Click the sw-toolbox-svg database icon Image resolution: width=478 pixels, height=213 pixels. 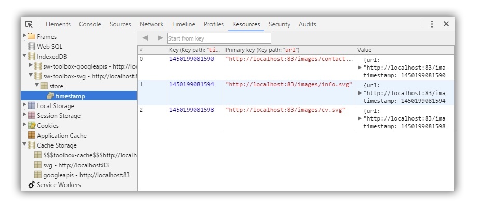pos(38,76)
